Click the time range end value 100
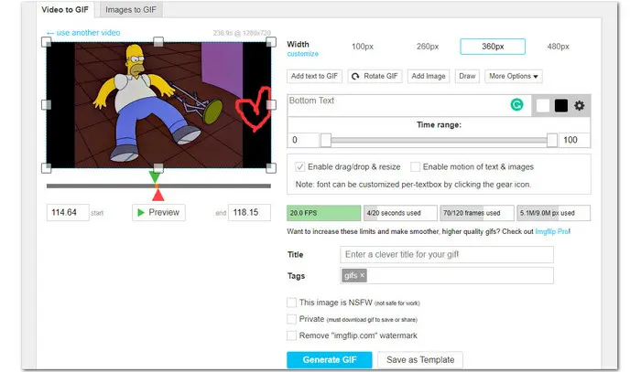 click(574, 140)
